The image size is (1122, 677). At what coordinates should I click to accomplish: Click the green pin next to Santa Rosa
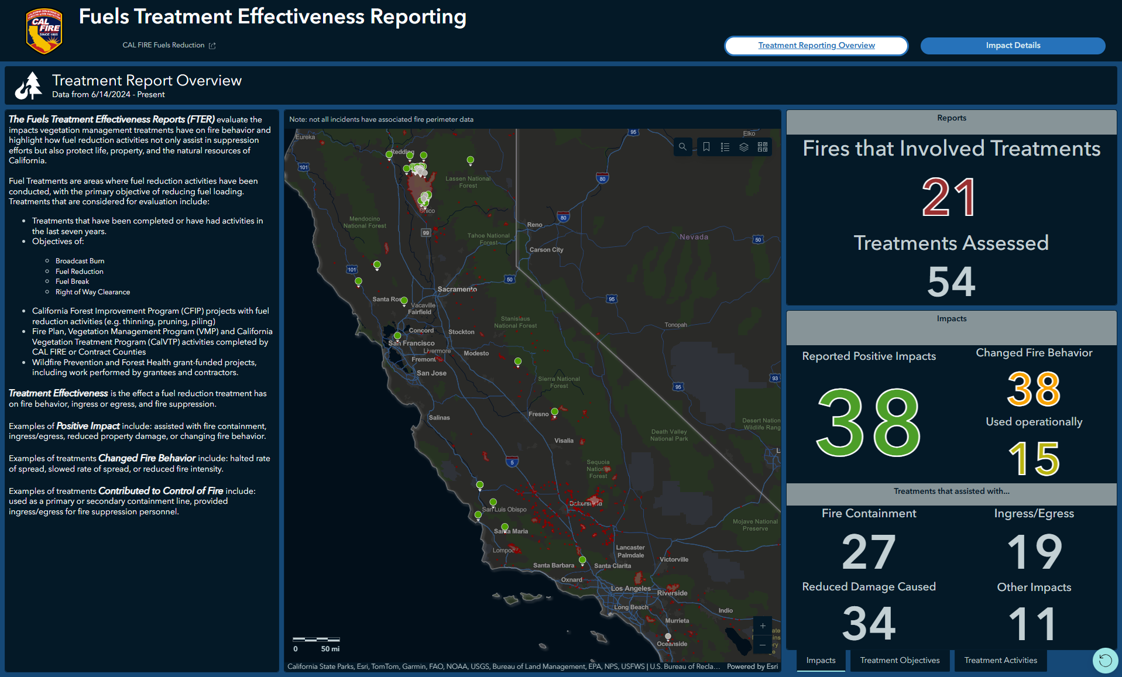404,301
